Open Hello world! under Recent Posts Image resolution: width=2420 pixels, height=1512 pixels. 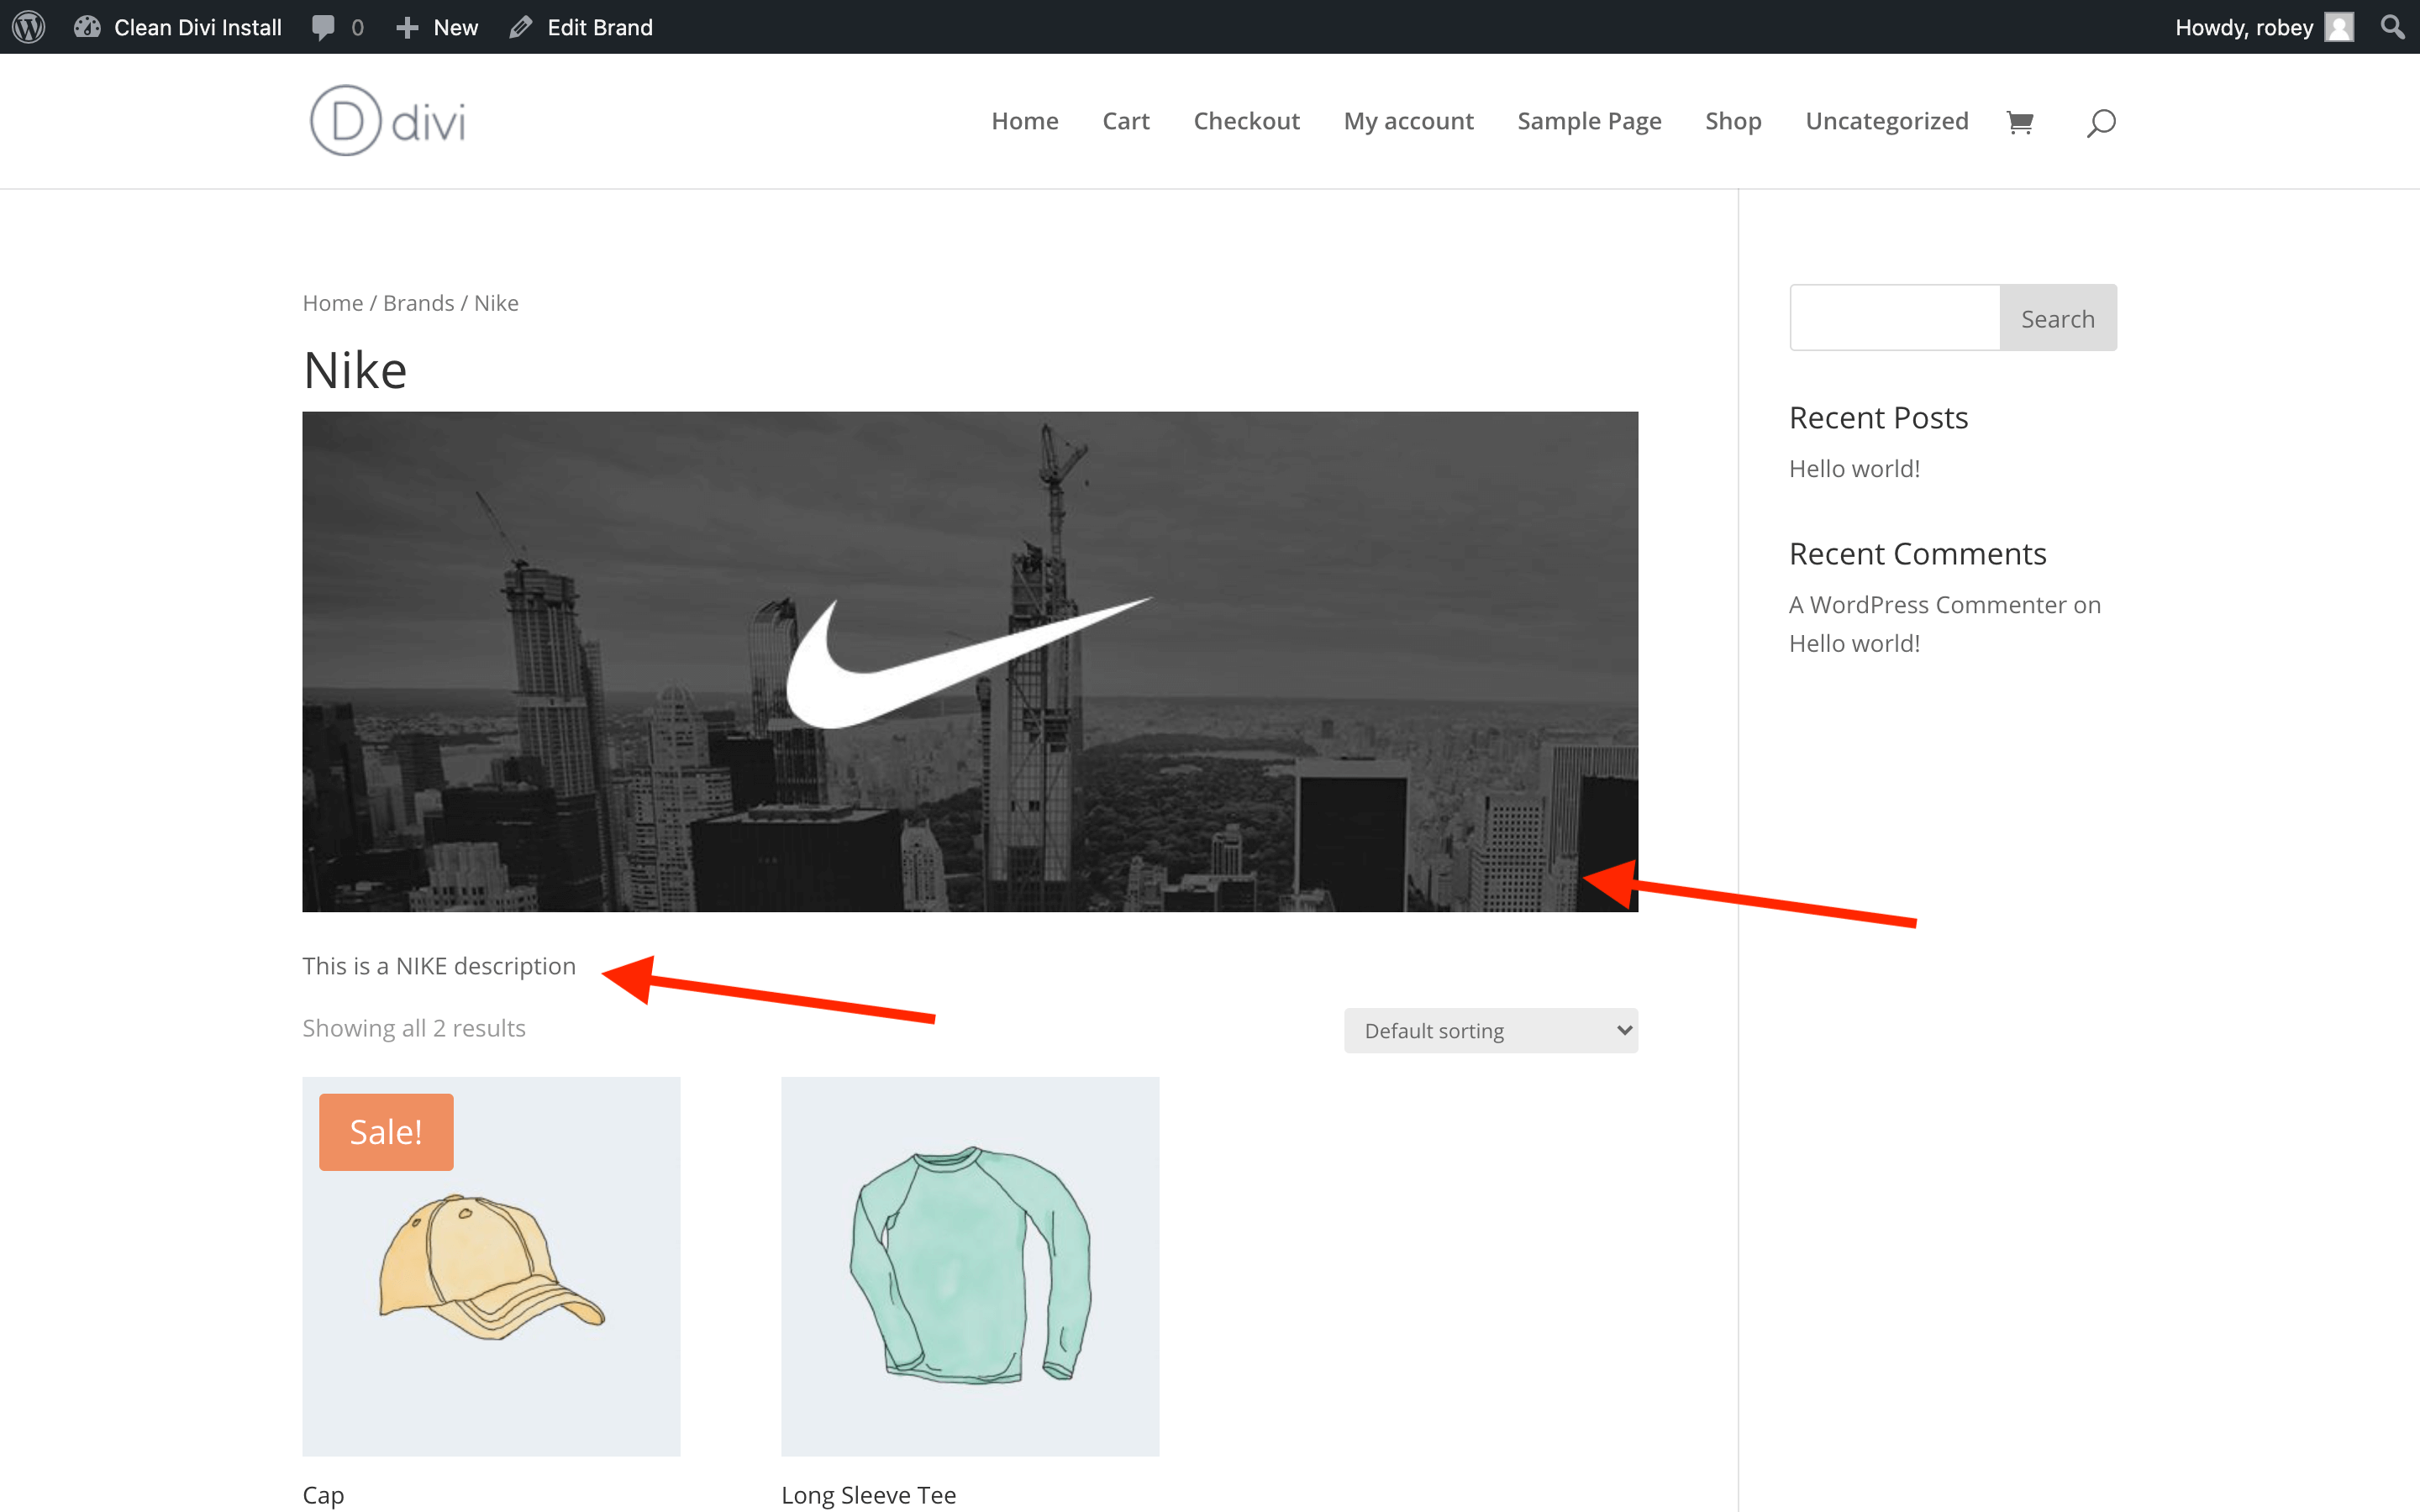[1854, 469]
